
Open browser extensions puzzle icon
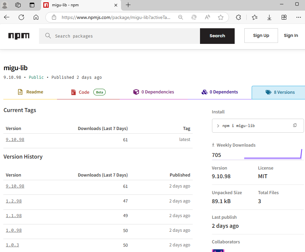point(238,17)
